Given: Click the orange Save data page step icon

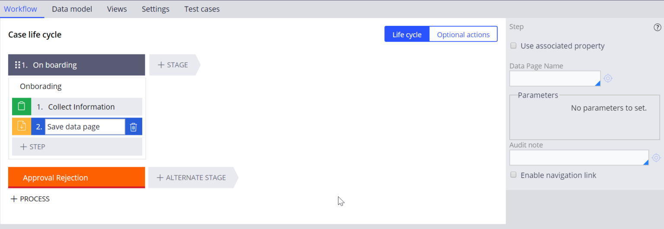Looking at the screenshot, I should click(22, 127).
